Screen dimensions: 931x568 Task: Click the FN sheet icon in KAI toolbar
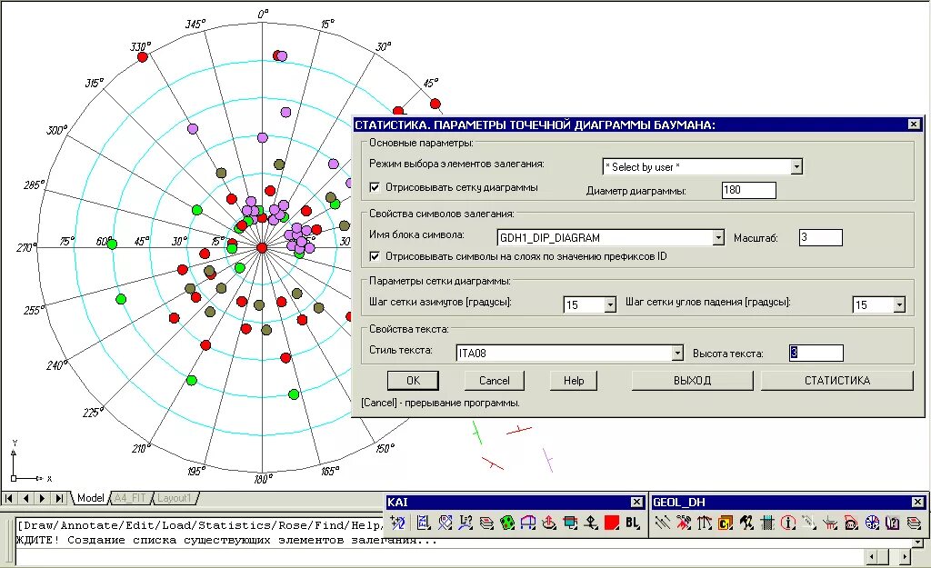click(424, 523)
